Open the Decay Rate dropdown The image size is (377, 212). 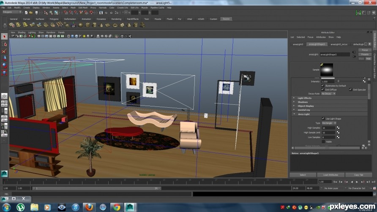[x=328, y=93]
